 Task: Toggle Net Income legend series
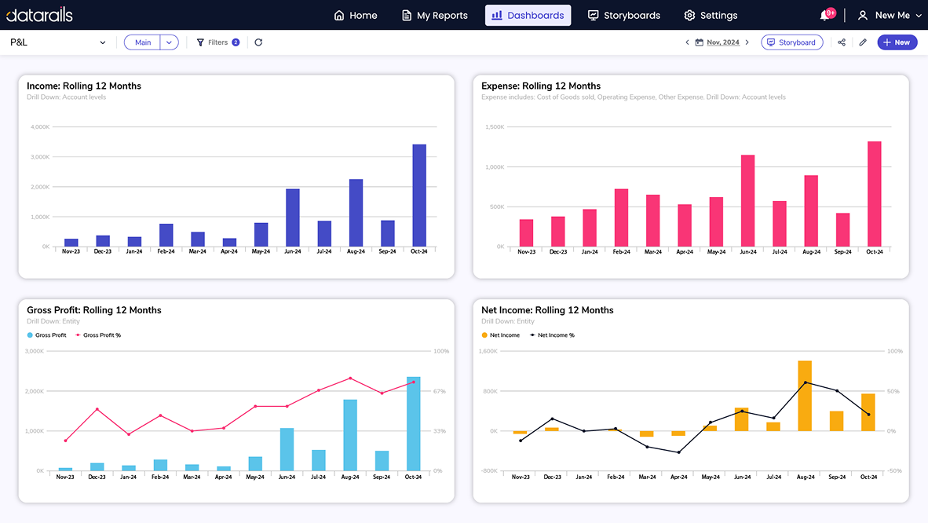pos(501,335)
